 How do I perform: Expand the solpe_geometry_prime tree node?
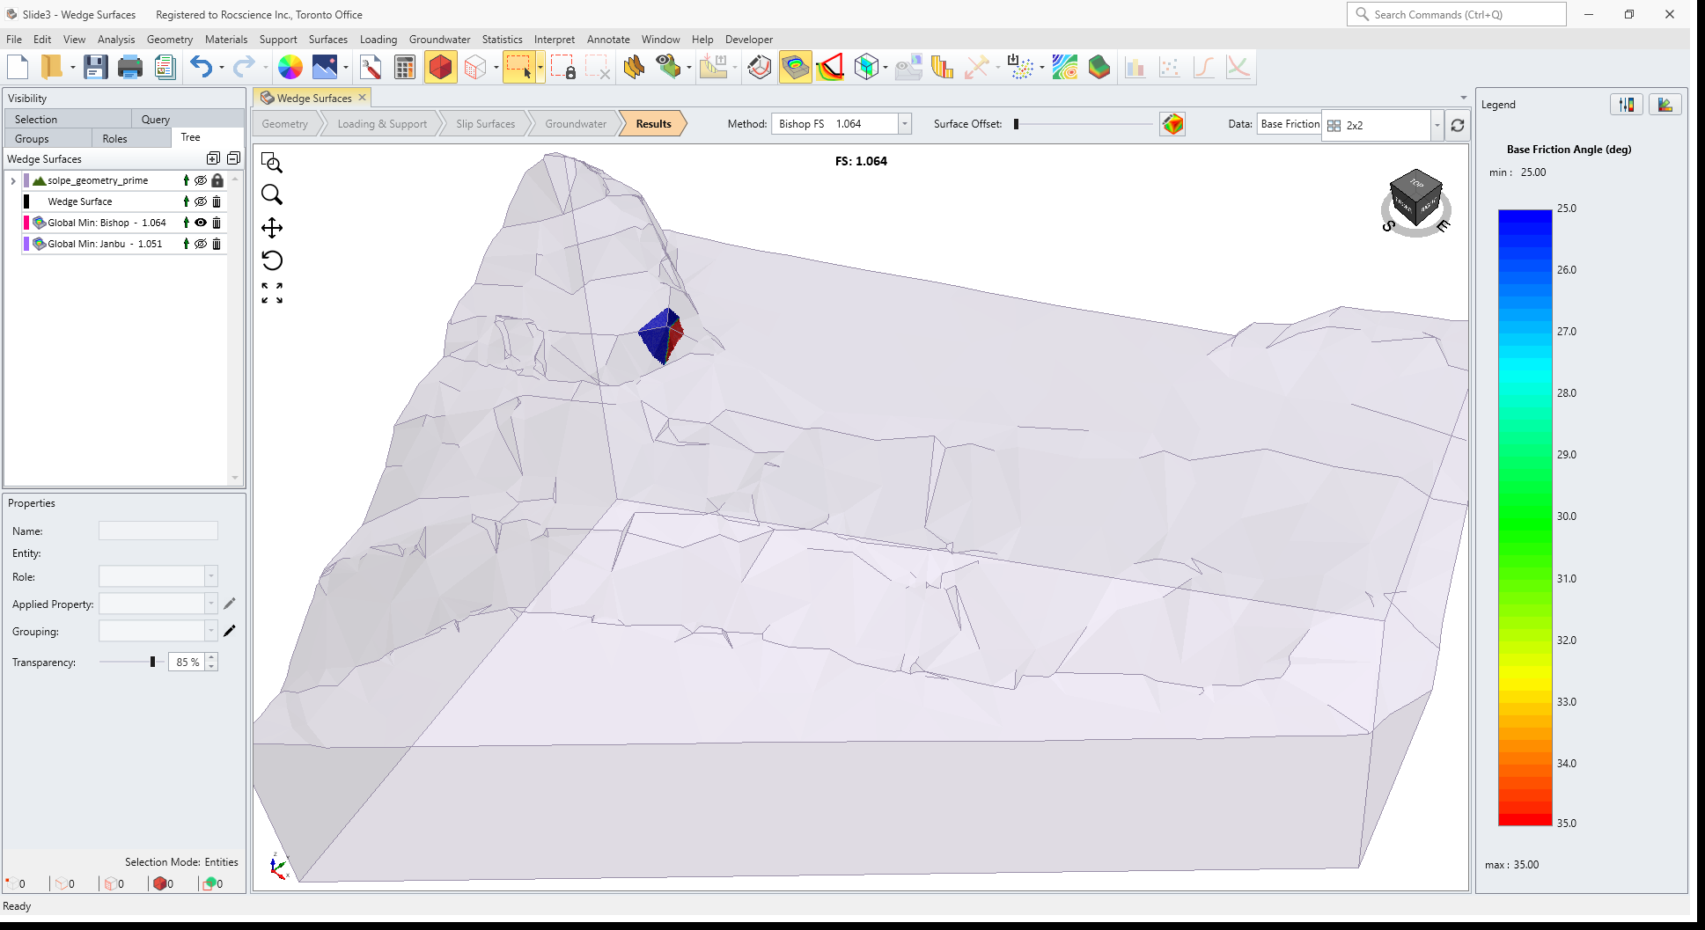pyautogui.click(x=12, y=179)
